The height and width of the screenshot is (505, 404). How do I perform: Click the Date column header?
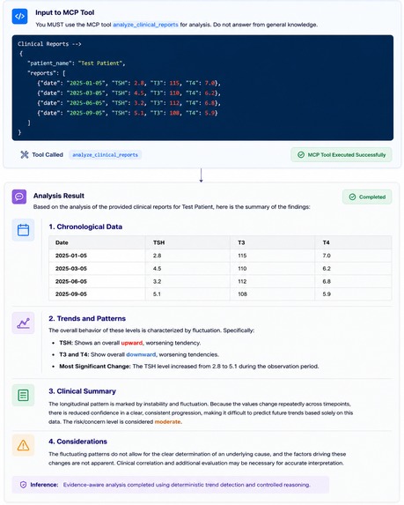click(x=62, y=242)
